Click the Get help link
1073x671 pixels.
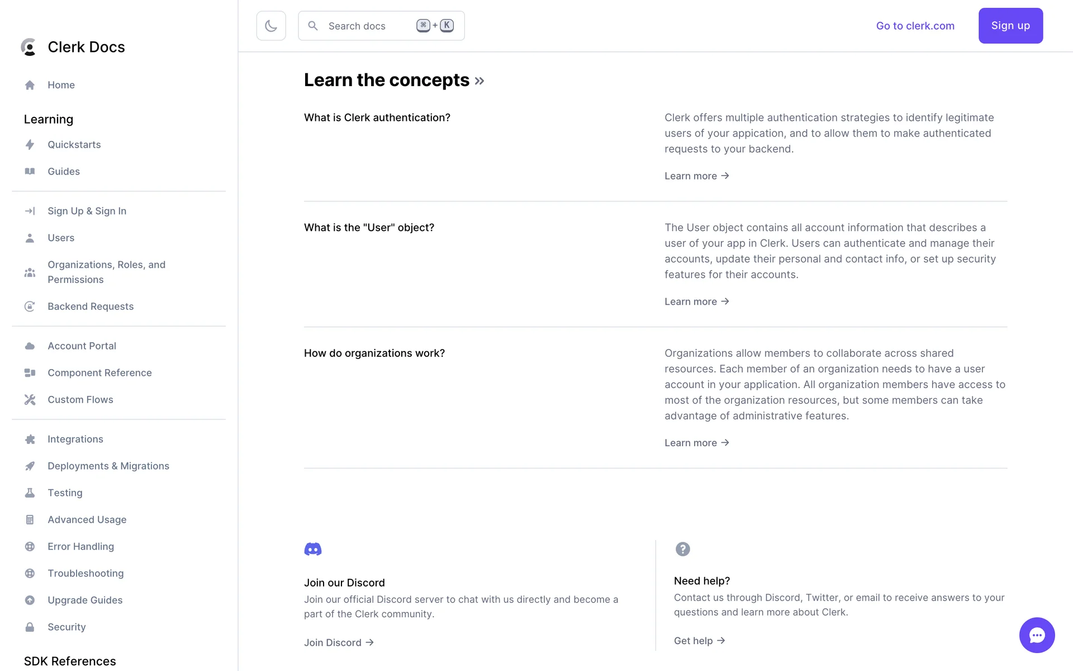(699, 641)
